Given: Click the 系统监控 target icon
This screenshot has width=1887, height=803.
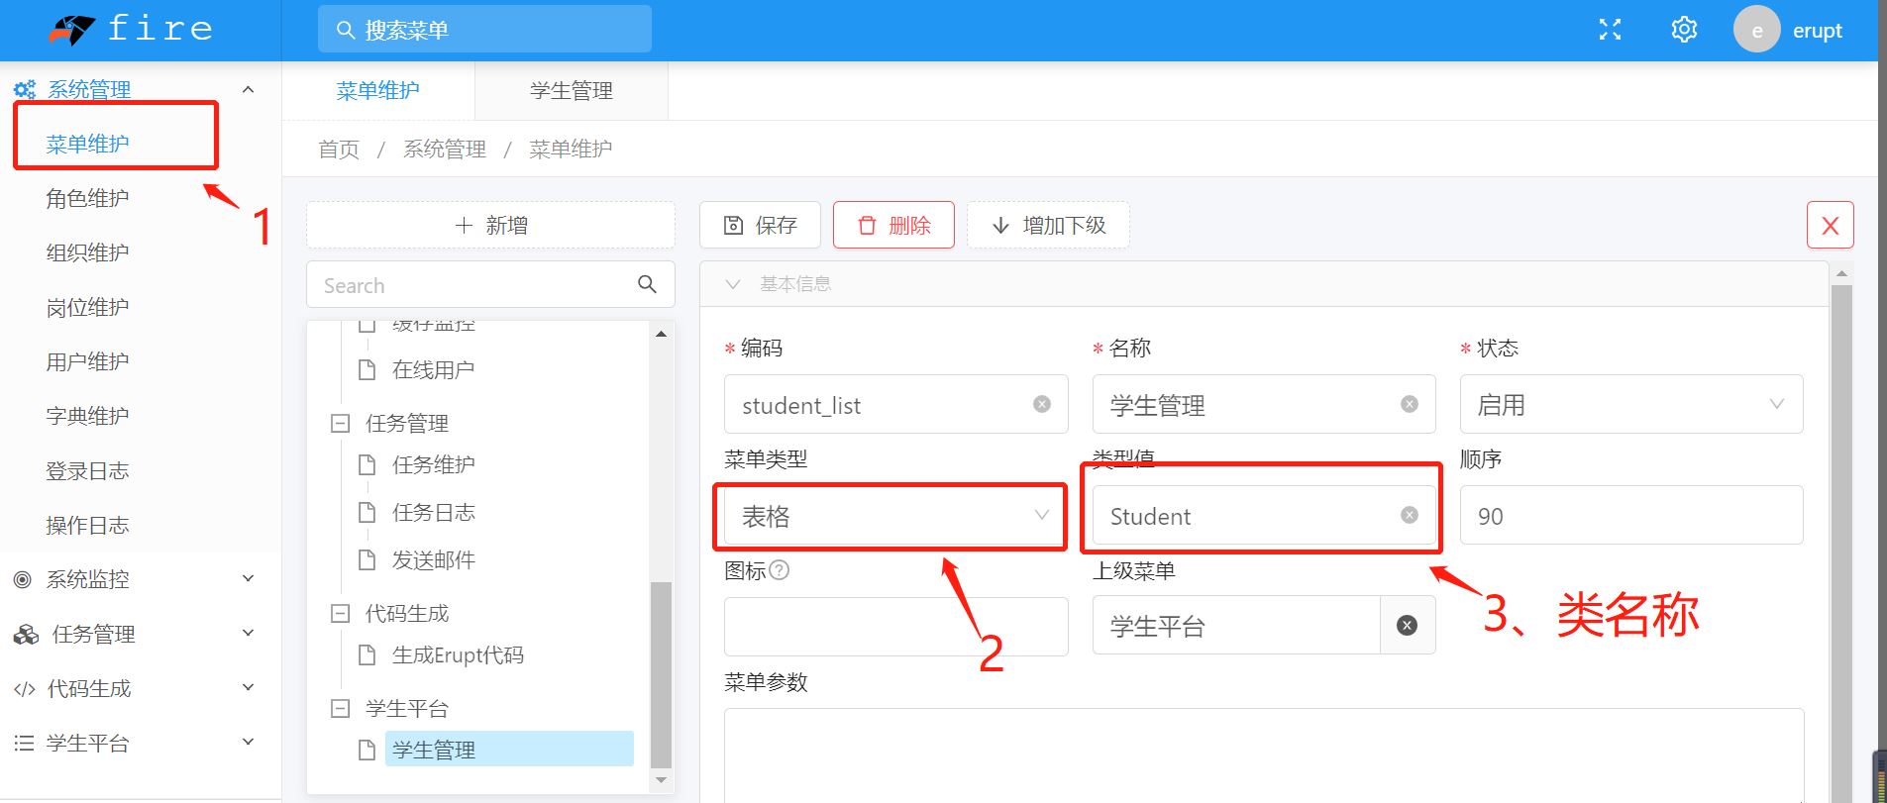Looking at the screenshot, I should [x=23, y=579].
